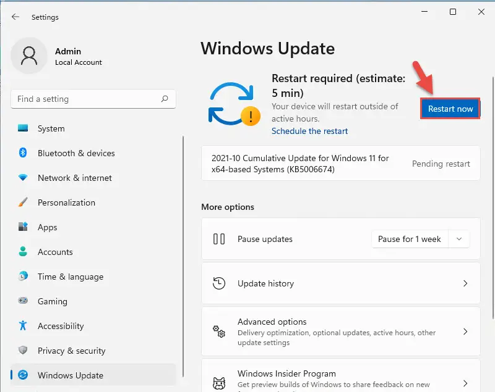Expand Advanced options chevron
The height and width of the screenshot is (392, 495).
point(465,332)
